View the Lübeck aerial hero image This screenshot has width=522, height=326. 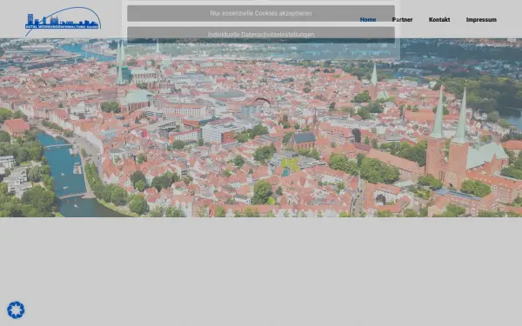[261, 128]
